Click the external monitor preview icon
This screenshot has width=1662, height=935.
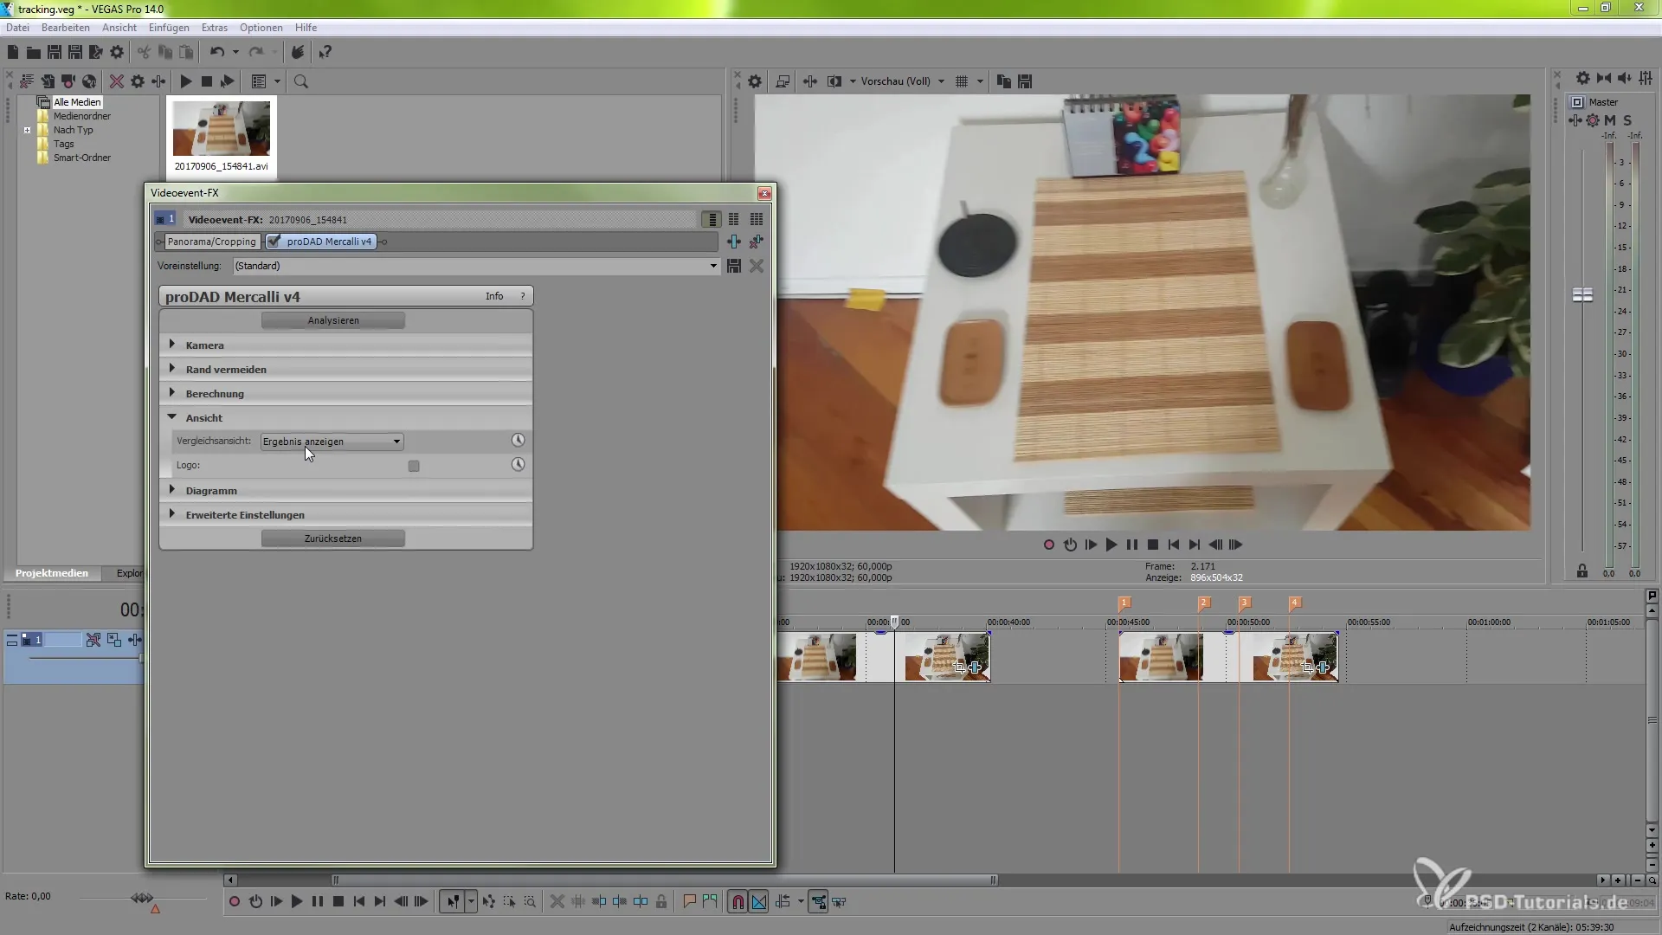(783, 81)
